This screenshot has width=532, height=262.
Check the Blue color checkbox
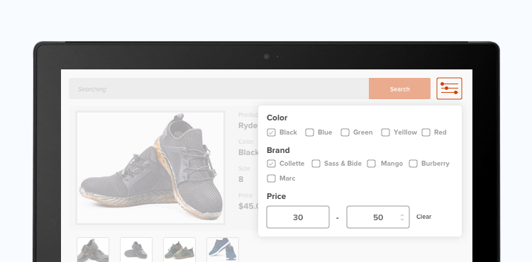(x=309, y=132)
